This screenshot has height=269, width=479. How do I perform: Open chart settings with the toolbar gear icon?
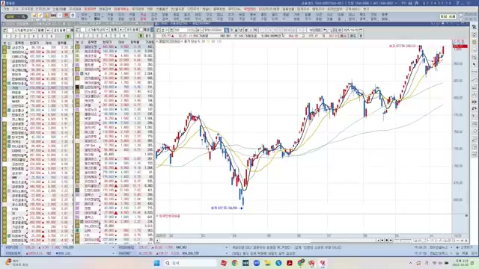pyautogui.click(x=340, y=30)
